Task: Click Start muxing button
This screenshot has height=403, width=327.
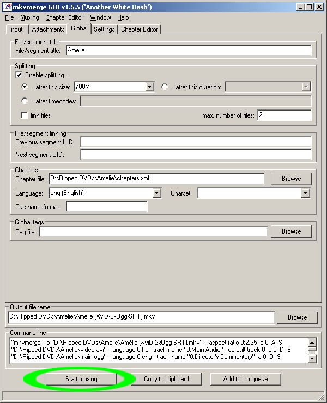Action: tap(81, 379)
